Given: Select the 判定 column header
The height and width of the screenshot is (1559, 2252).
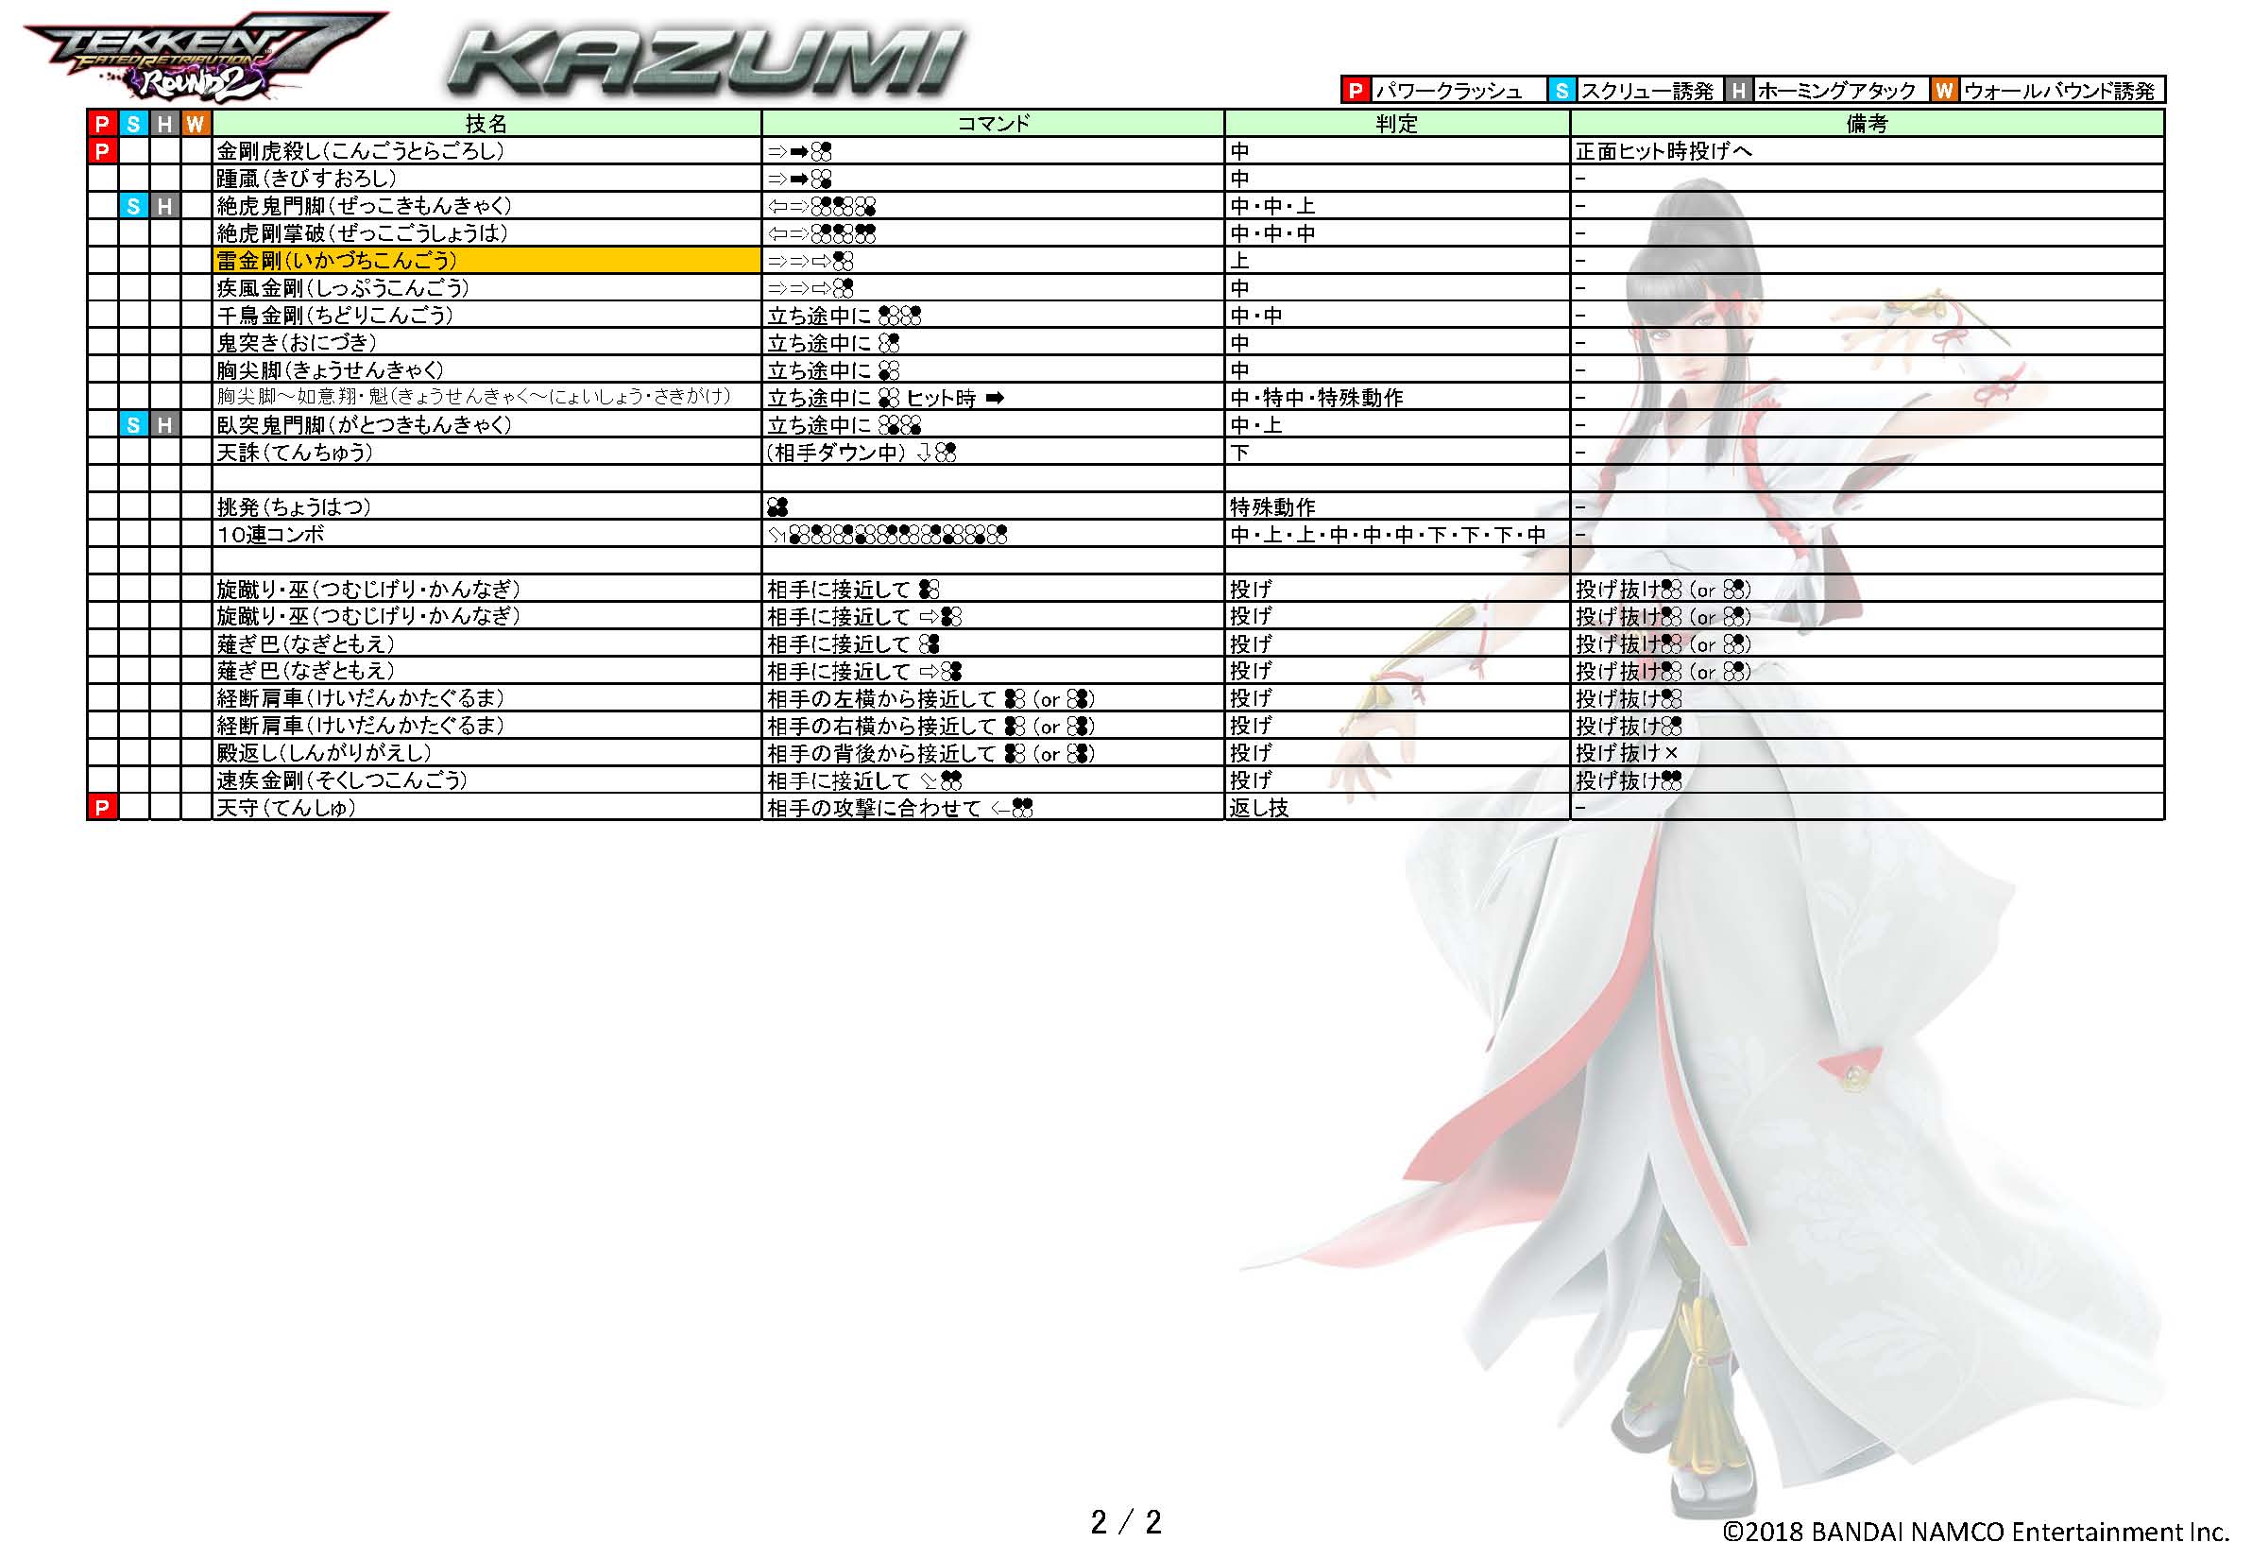Looking at the screenshot, I should coord(1396,123).
